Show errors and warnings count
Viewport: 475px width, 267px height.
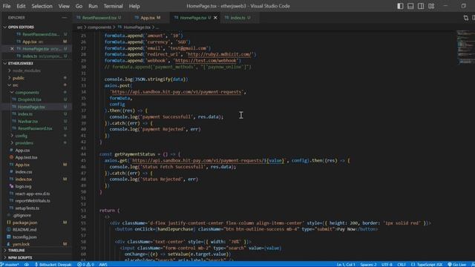pos(86,264)
